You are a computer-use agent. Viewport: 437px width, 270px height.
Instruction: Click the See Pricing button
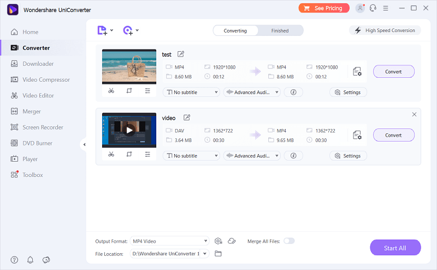pos(324,8)
